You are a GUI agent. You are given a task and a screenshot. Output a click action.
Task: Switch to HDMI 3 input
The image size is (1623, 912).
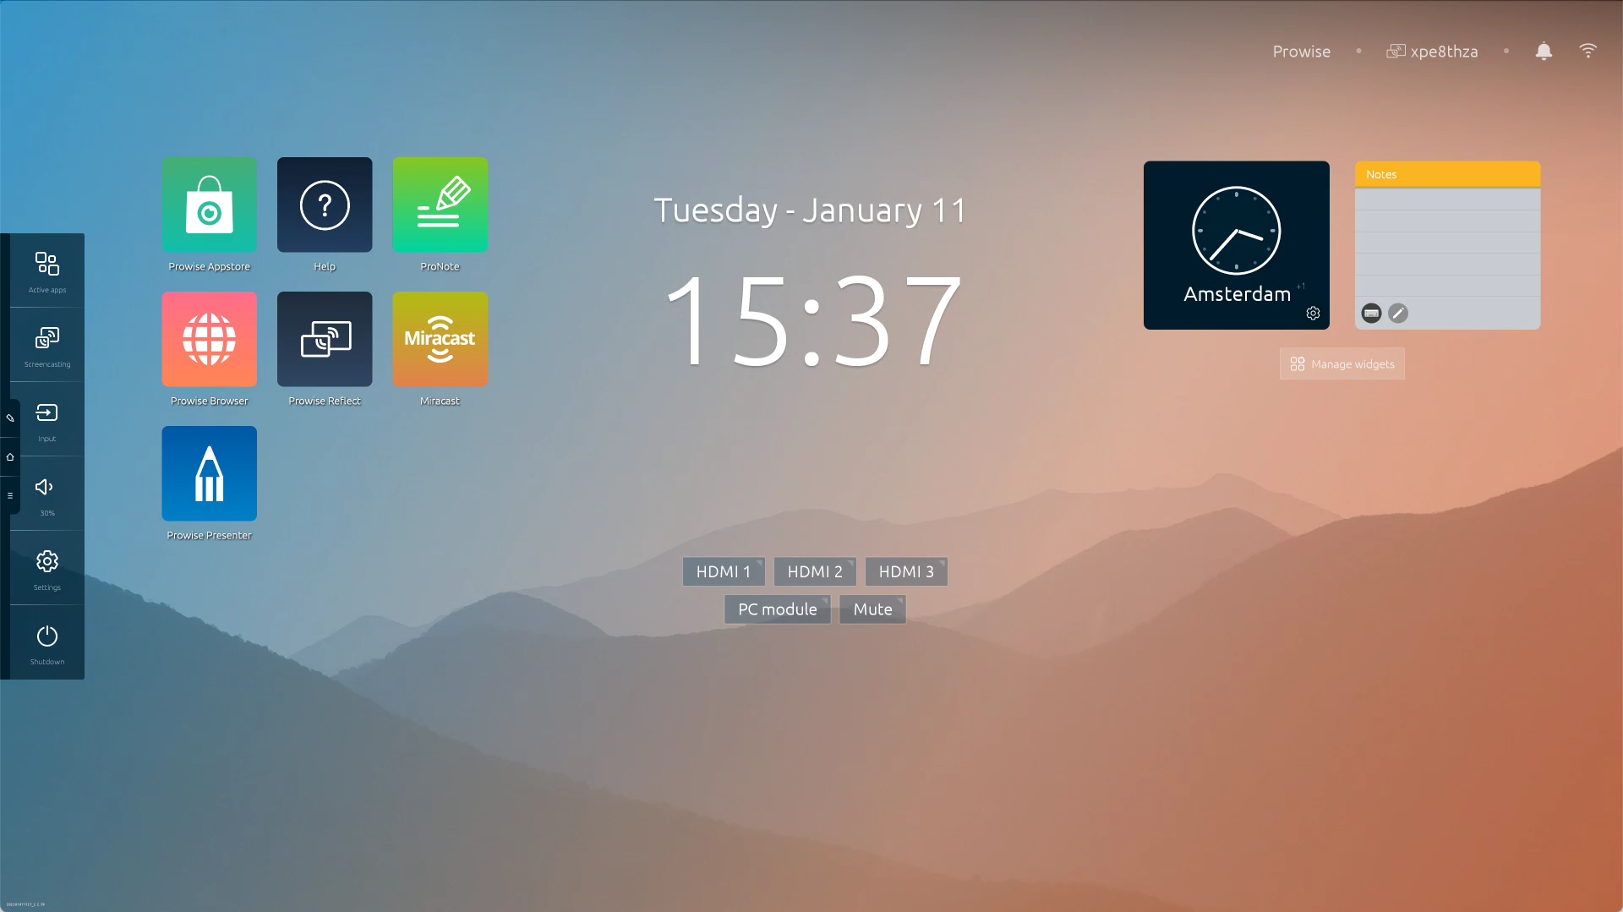[906, 571]
